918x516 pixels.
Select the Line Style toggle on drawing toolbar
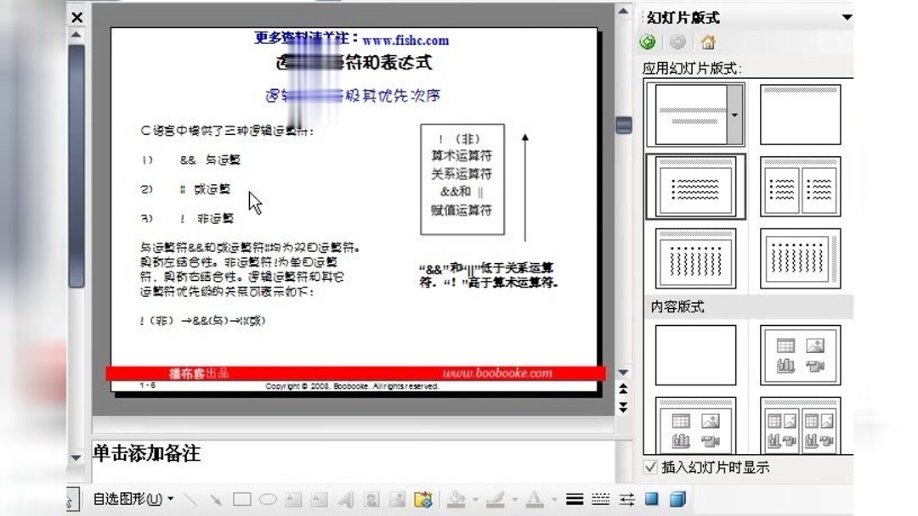pos(575,499)
